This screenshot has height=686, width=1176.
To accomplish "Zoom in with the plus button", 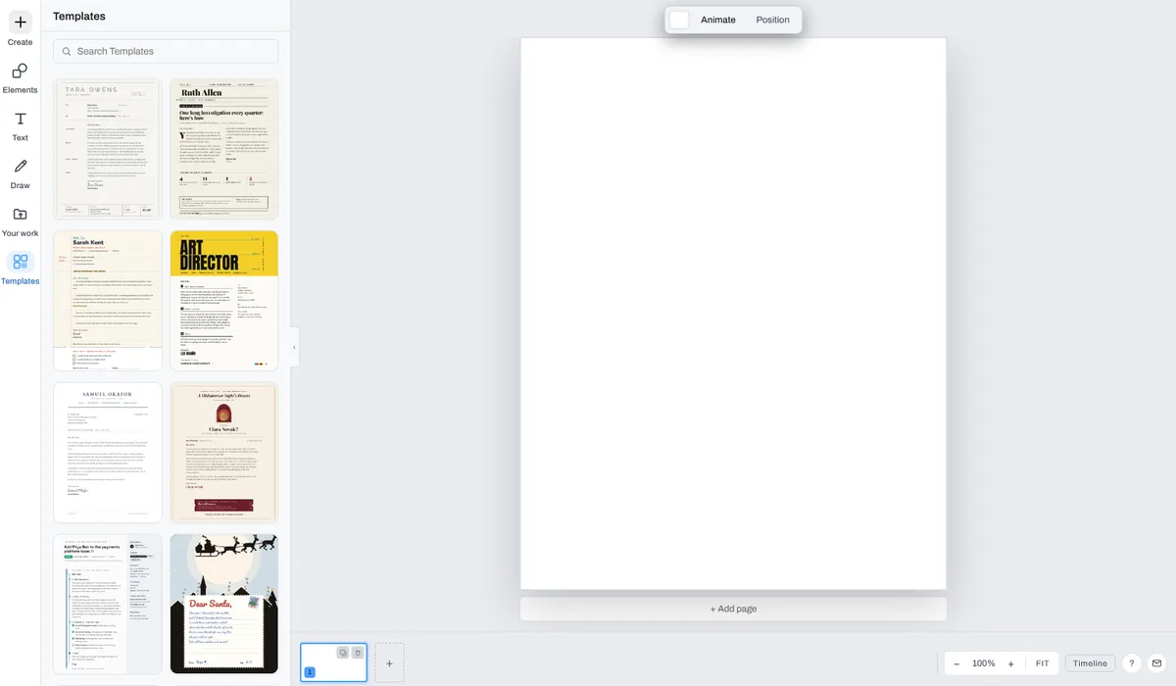I will click(x=1011, y=663).
